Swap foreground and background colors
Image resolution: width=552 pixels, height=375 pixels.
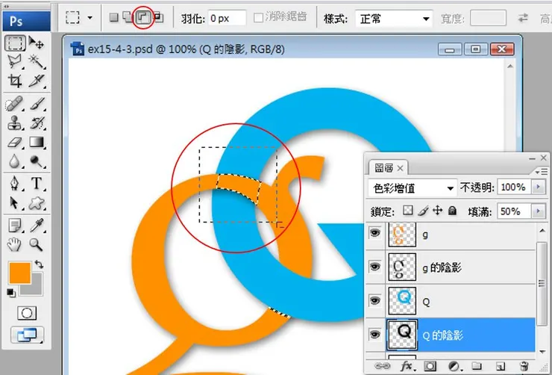(39, 264)
